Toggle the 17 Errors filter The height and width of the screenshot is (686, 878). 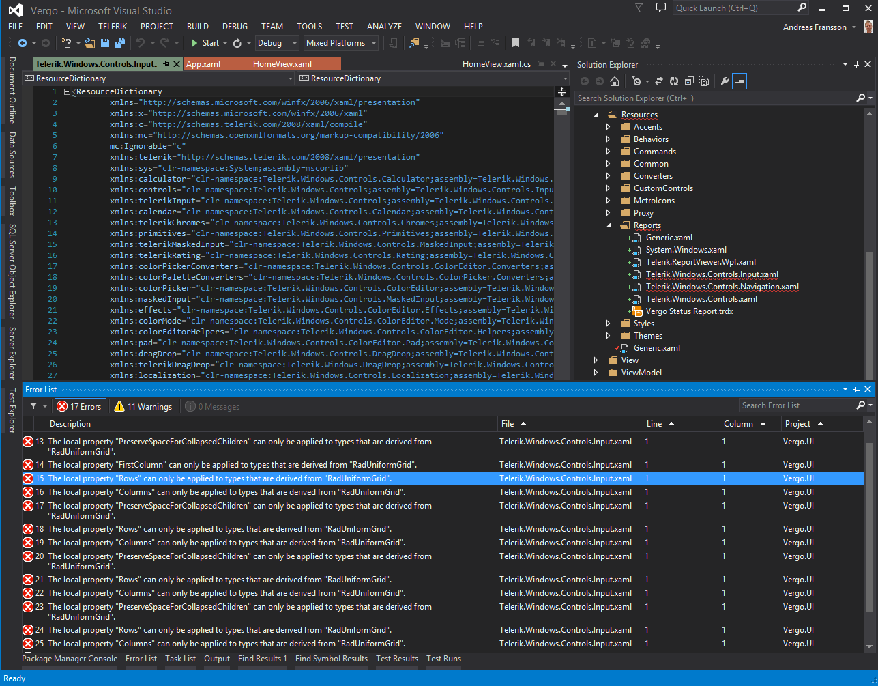(80, 407)
